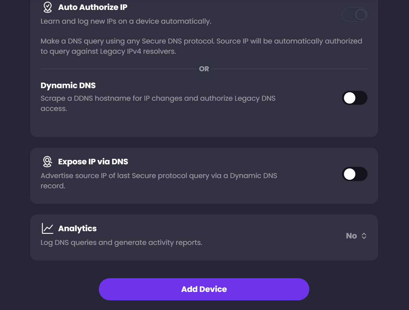Click the Expose IP via DNS pin icon
Screen dimensions: 409x310
coord(47,161)
